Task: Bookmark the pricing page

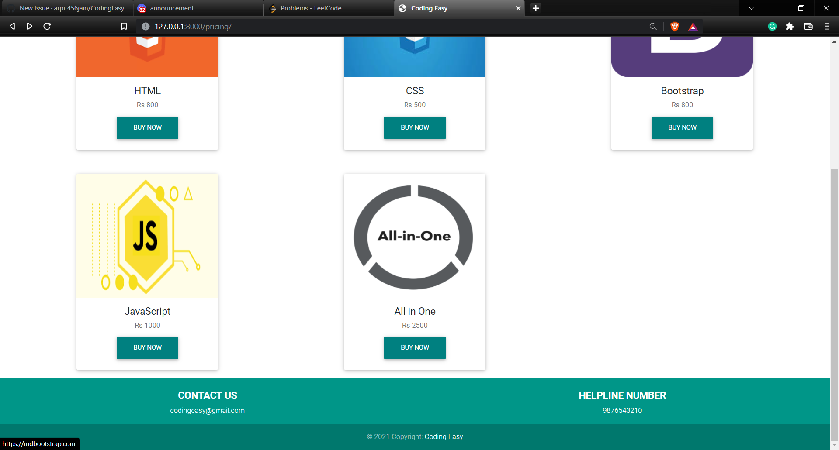Action: click(x=124, y=26)
